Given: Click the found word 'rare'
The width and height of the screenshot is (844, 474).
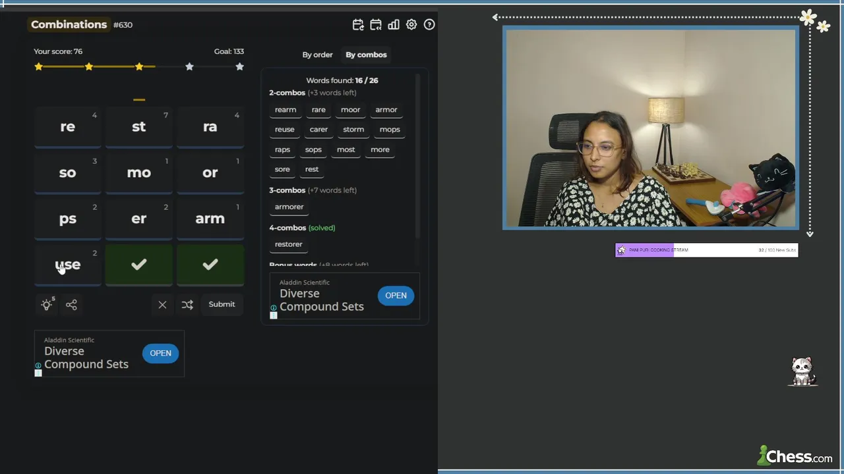Looking at the screenshot, I should pos(318,110).
